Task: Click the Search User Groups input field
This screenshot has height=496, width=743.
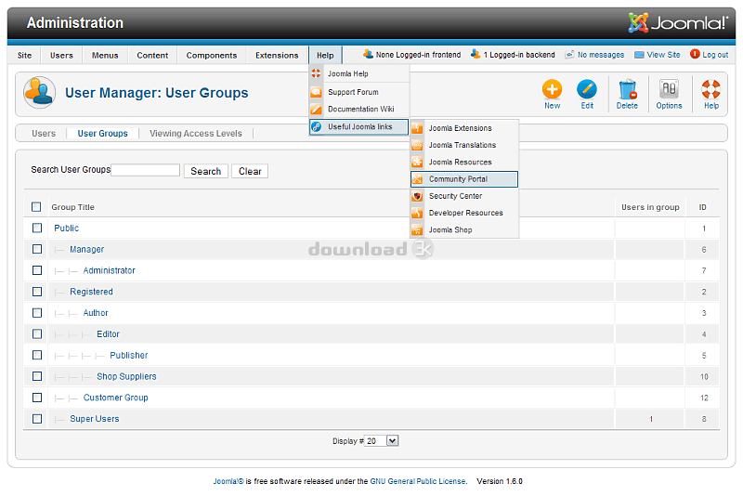Action: click(146, 170)
